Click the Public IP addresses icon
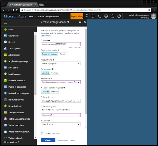Screen dimensions: 158x146 tap(5, 87)
